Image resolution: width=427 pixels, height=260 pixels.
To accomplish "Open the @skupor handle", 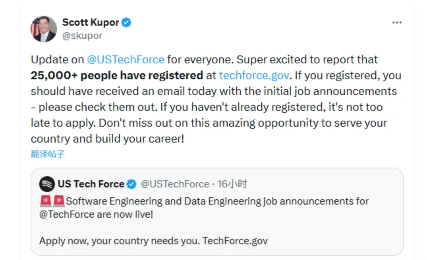I will 82,36.
